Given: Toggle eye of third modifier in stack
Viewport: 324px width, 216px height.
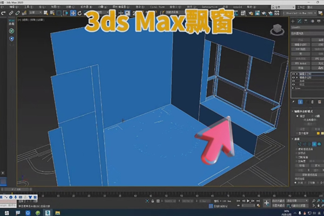Looking at the screenshot, I should [293, 81].
